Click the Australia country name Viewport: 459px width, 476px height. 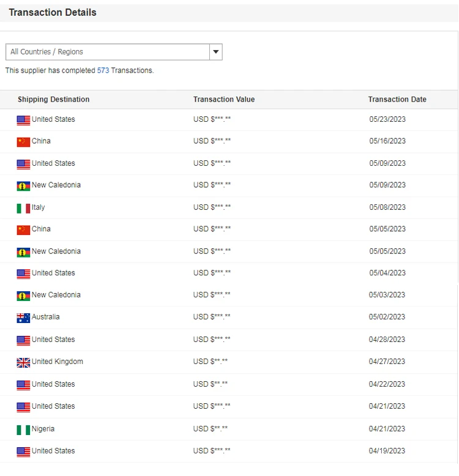[46, 317]
